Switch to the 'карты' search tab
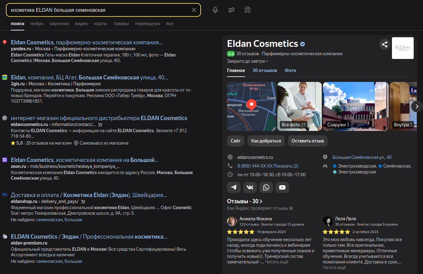The image size is (423, 274). (101, 24)
